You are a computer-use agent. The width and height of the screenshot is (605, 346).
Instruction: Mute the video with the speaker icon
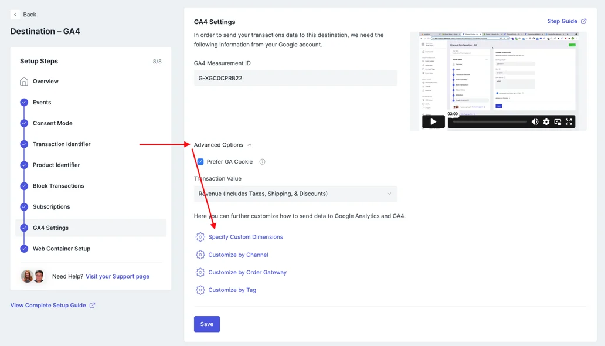tap(535, 121)
